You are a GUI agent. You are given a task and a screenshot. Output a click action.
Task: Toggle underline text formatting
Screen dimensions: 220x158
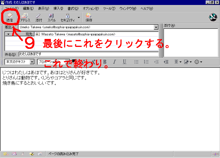coord(124,62)
